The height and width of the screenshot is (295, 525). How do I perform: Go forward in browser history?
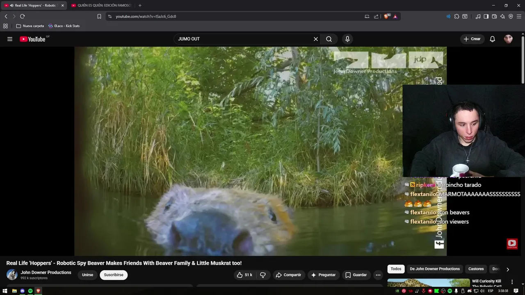pyautogui.click(x=14, y=16)
